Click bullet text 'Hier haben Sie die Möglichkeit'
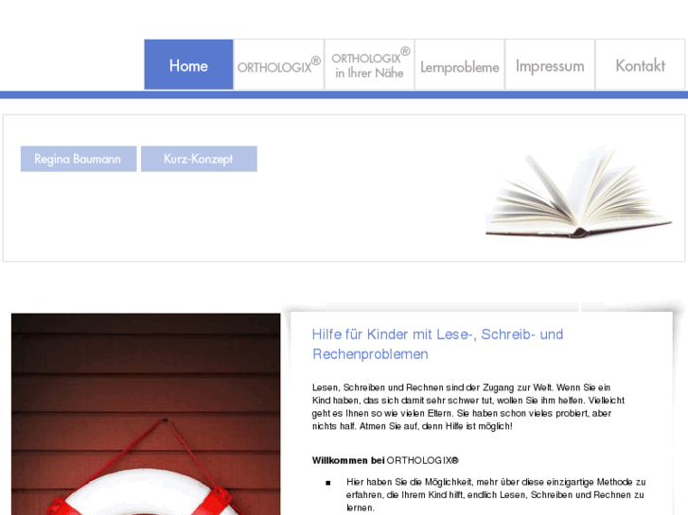 (496, 495)
